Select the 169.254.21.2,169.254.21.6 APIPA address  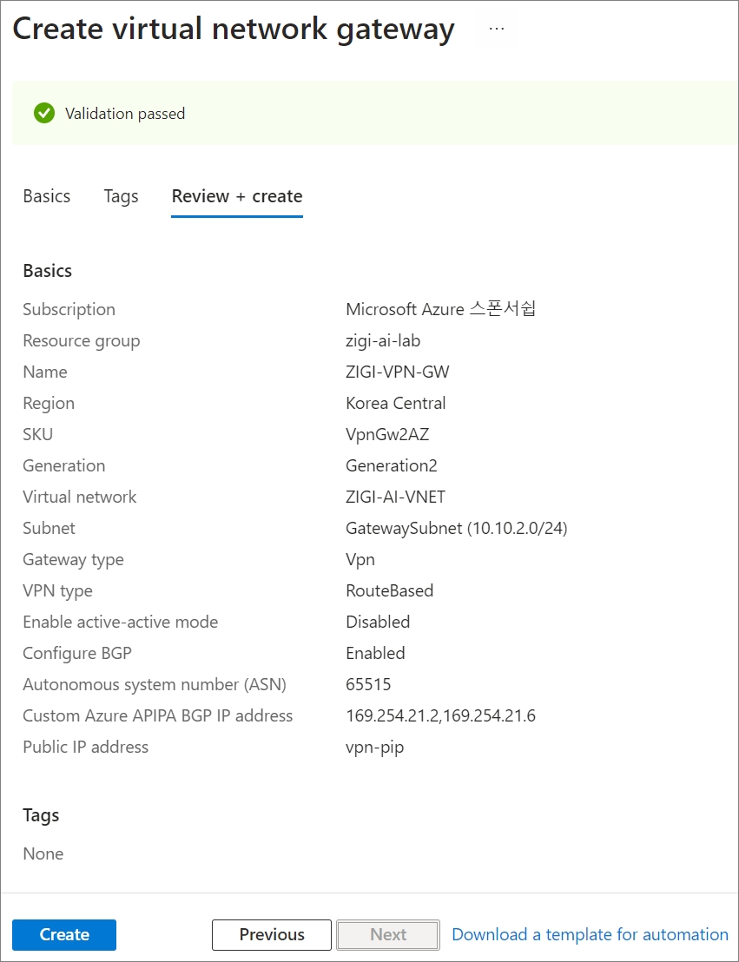[440, 716]
